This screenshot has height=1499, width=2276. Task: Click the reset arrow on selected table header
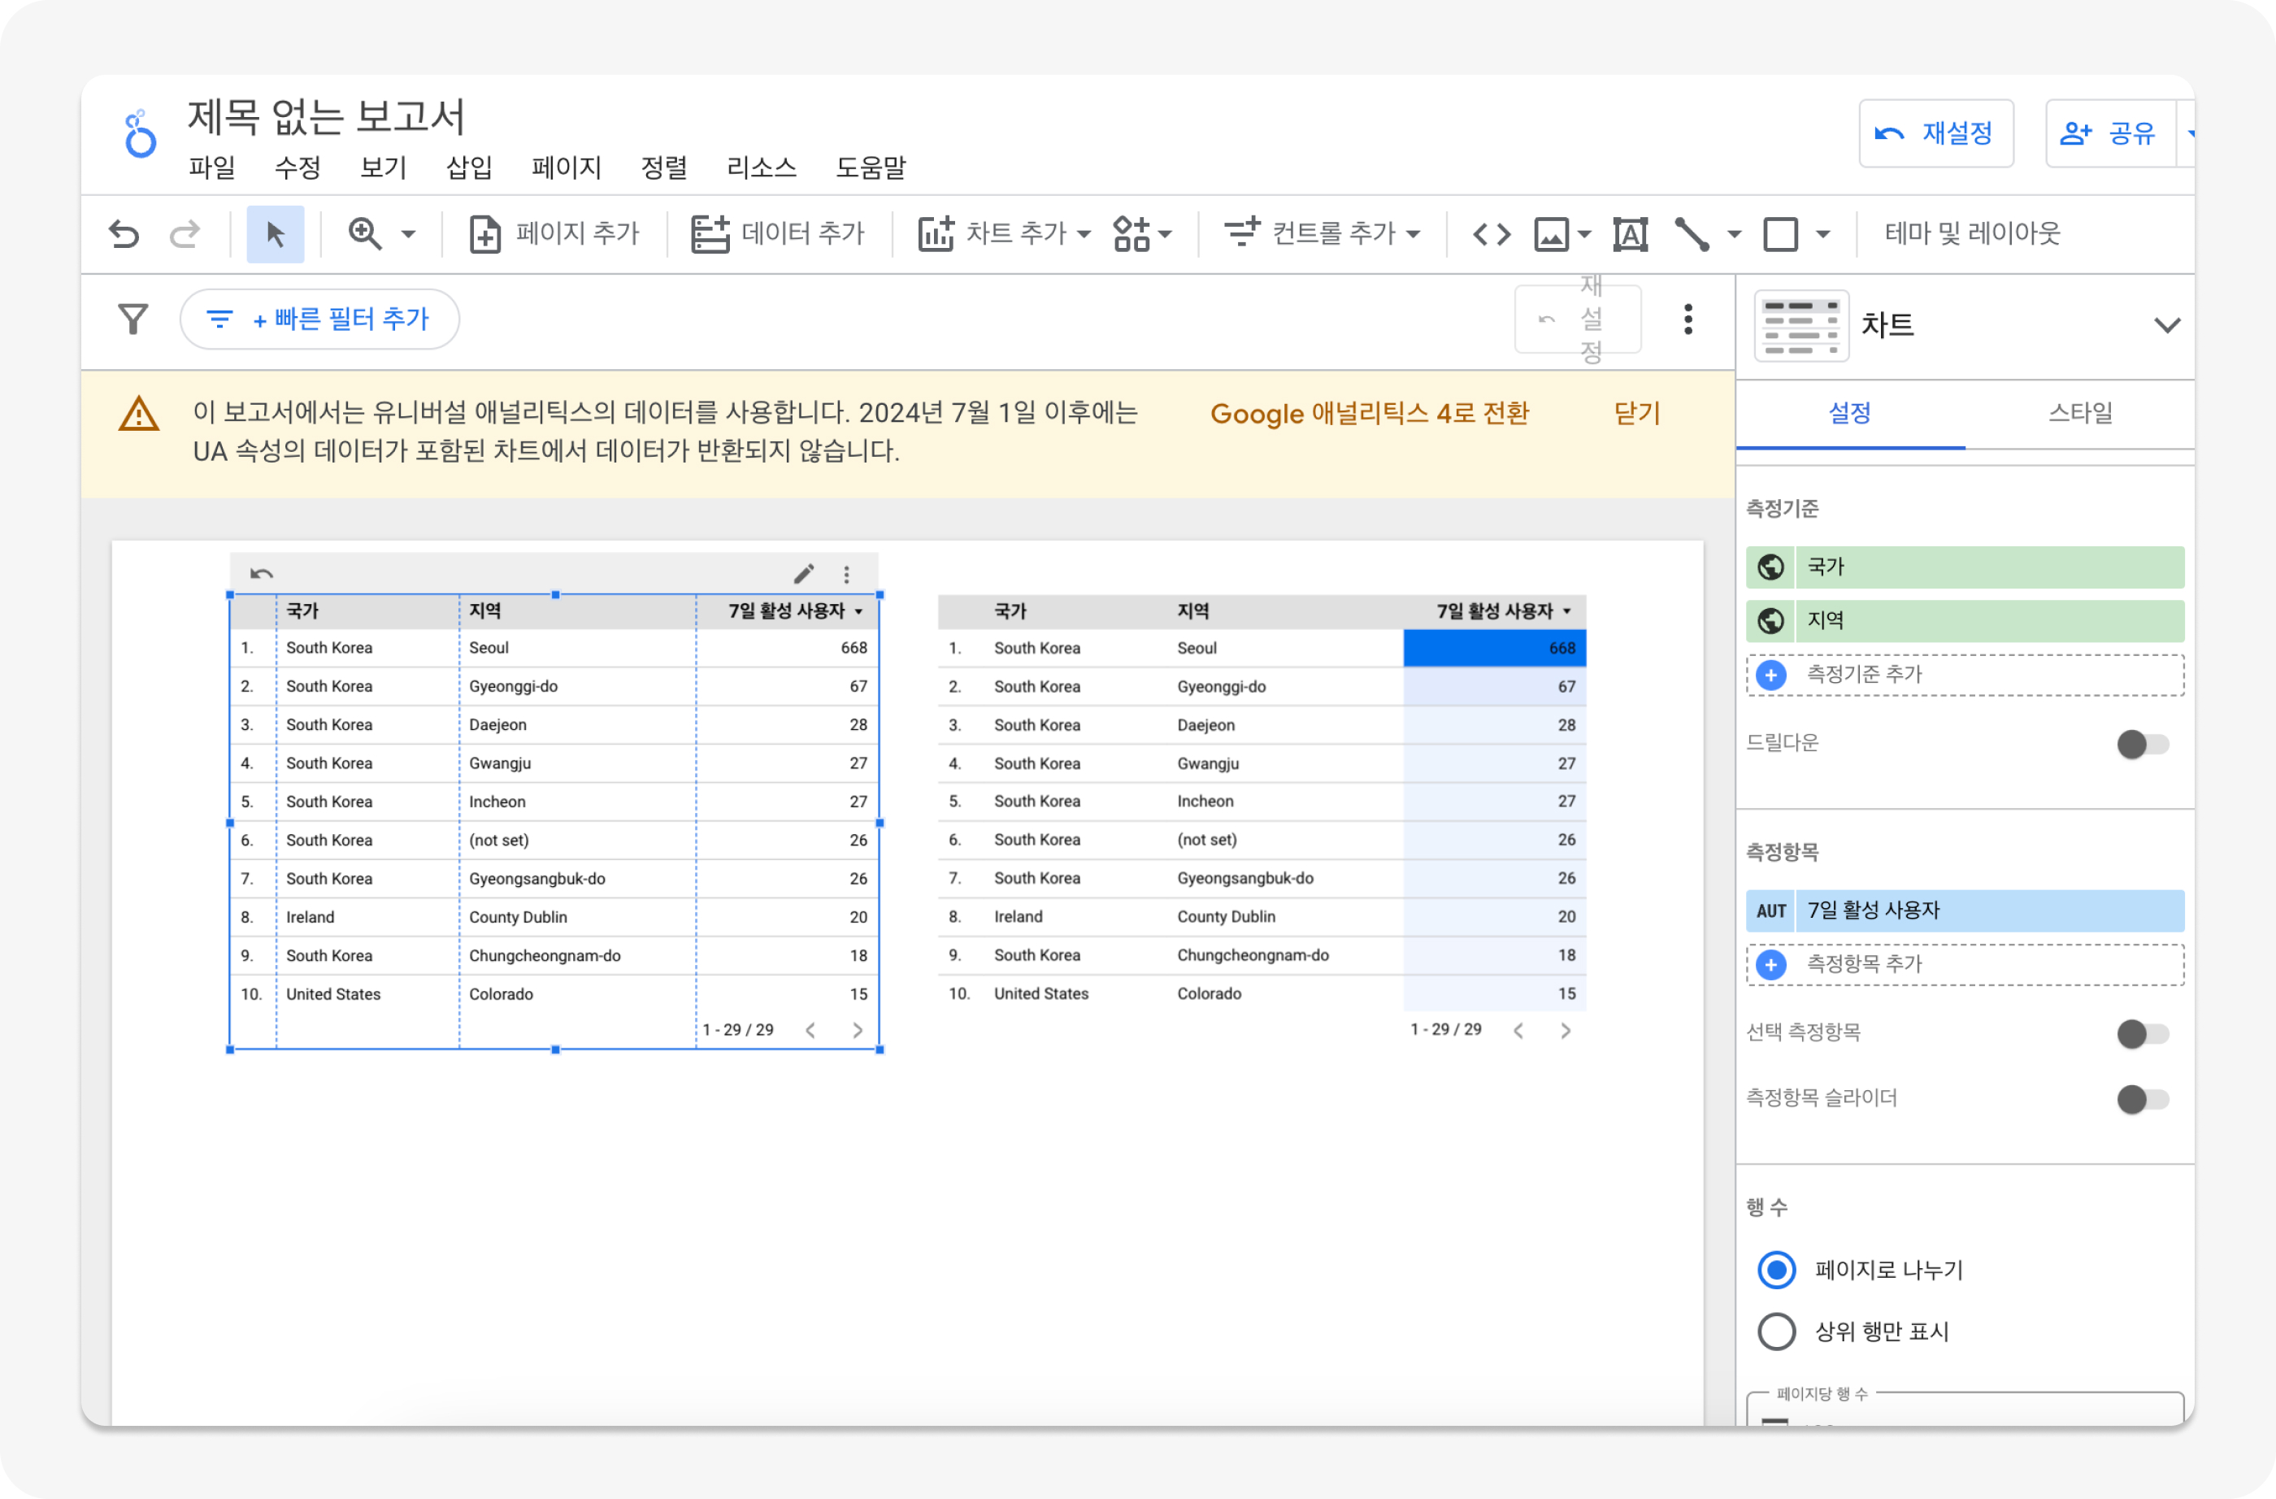[261, 574]
